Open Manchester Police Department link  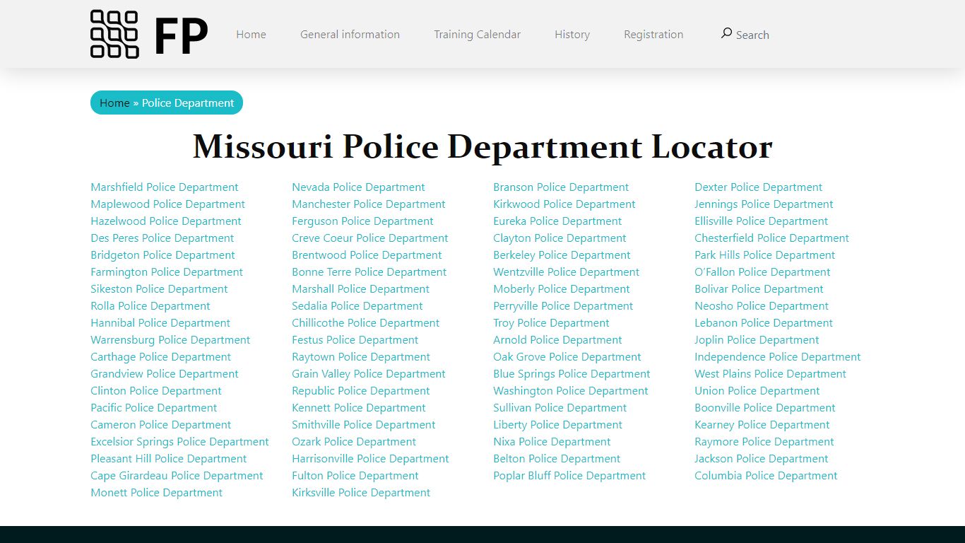point(369,204)
